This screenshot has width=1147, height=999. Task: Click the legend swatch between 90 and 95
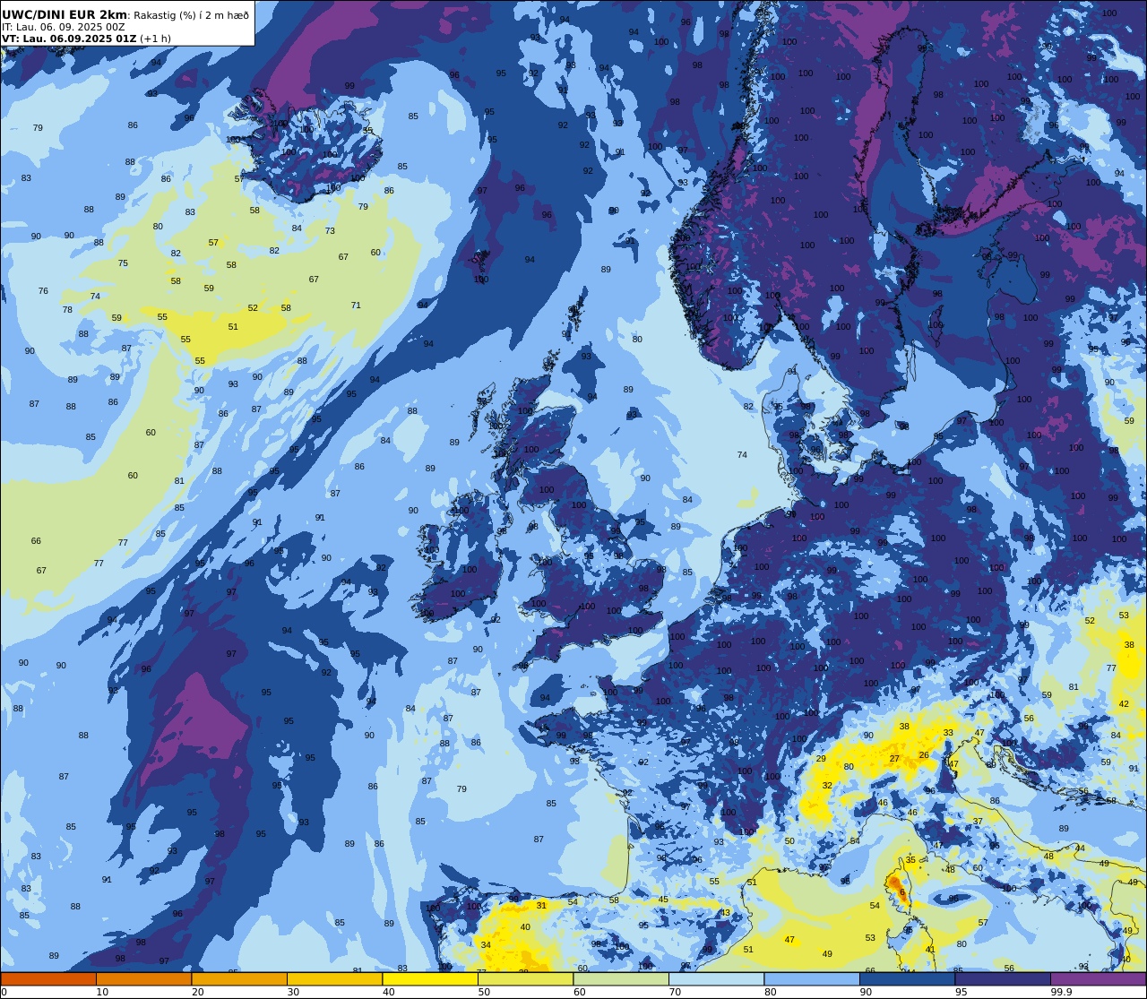[x=907, y=978]
